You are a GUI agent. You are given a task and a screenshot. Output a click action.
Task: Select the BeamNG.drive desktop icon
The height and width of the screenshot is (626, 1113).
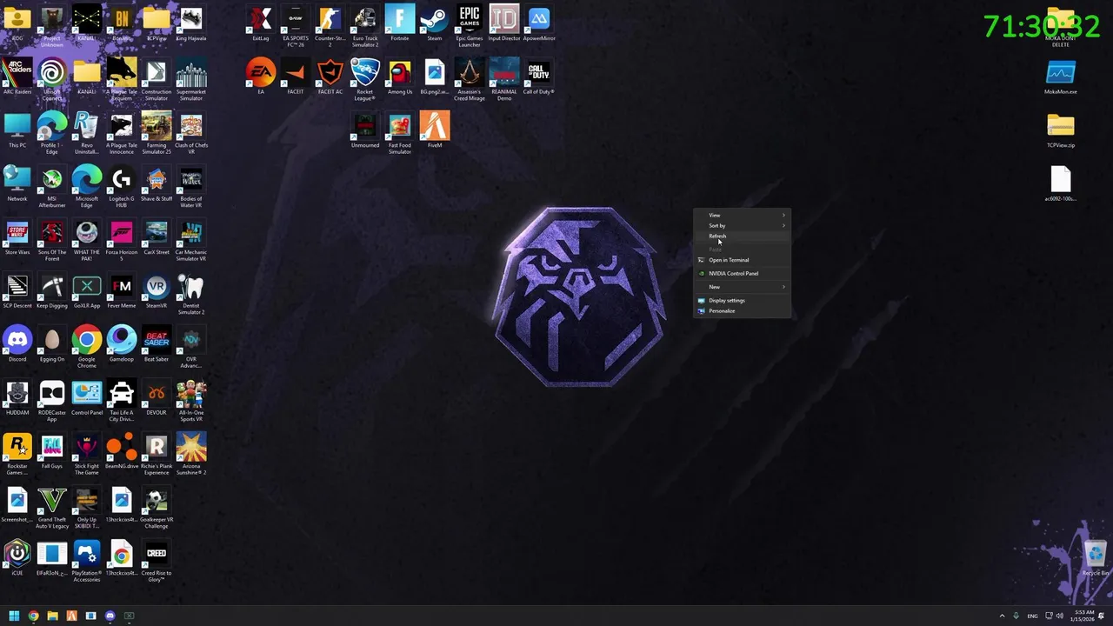tap(122, 451)
